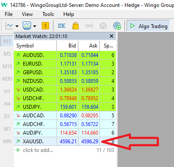Click the green plus add symbol icon
Image resolution: width=174 pixels, height=167 pixels.
click(x=18, y=150)
